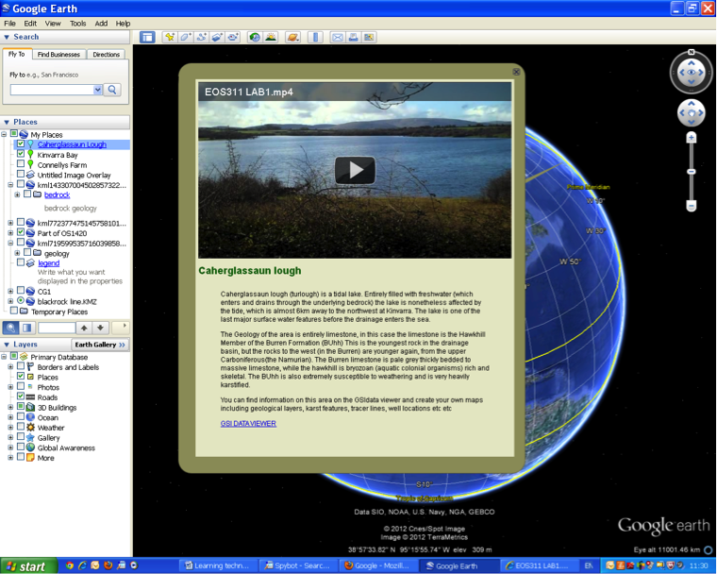This screenshot has width=717, height=574.
Task: Open the GSI DATA VIEWER link
Action: click(x=247, y=424)
